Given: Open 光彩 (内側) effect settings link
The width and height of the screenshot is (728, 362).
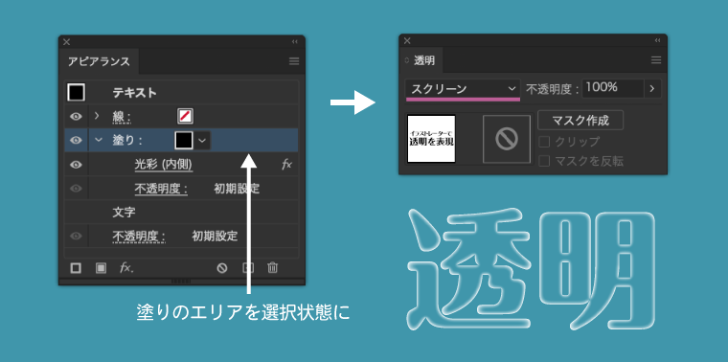Looking at the screenshot, I should 164,165.
